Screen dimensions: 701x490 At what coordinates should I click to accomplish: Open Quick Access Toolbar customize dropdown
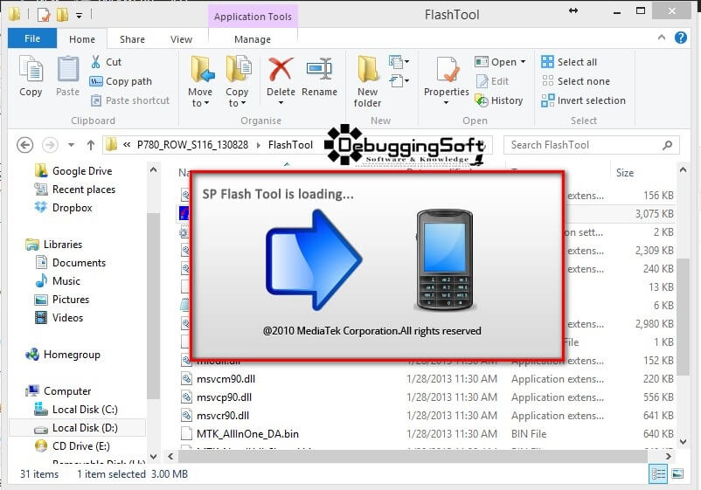[79, 15]
